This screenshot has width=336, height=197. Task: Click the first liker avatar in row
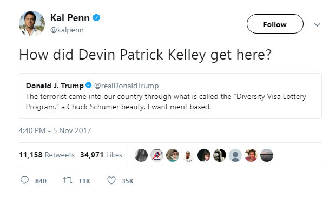pos(141,155)
